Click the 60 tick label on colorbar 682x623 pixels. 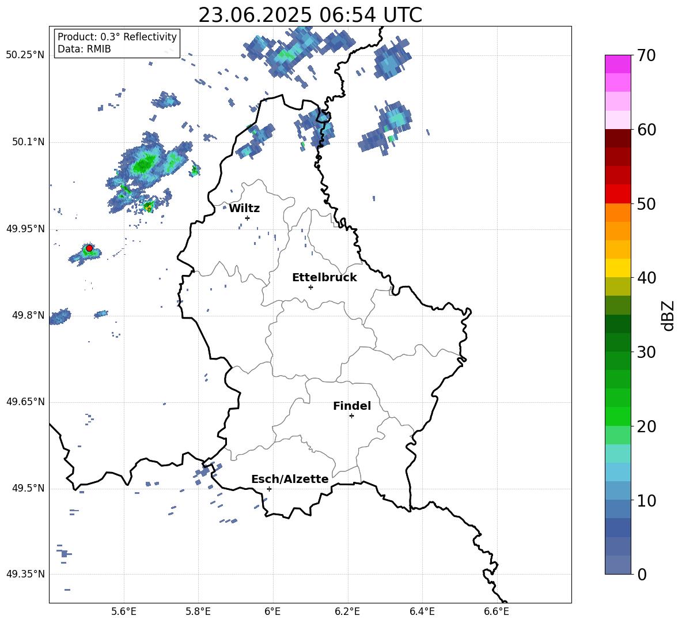pos(646,130)
